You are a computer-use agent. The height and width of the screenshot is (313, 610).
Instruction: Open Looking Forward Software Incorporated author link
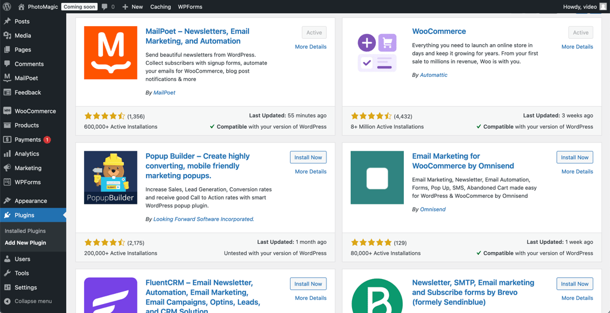tap(204, 219)
